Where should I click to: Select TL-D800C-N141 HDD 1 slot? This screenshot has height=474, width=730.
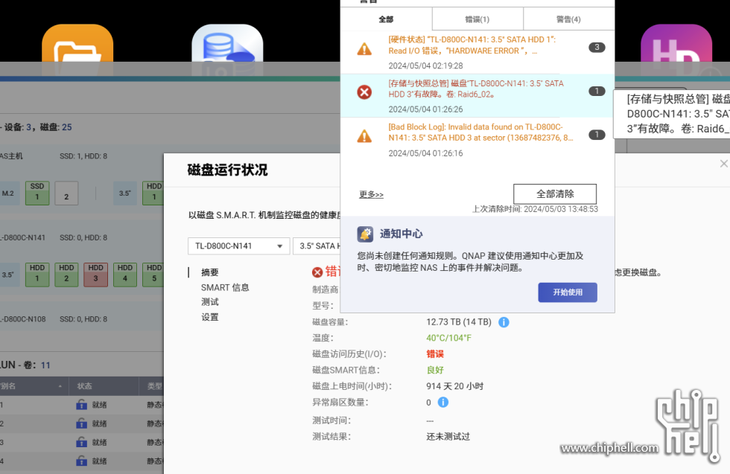tap(37, 275)
